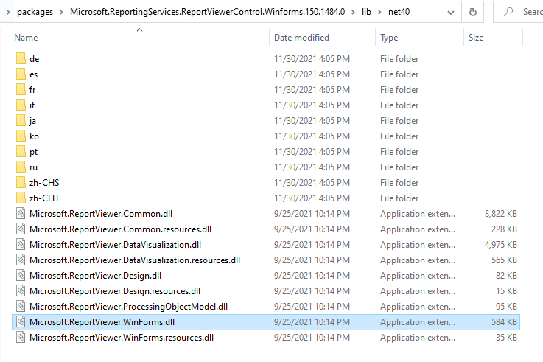Click the 565 KB size value
This screenshot has width=543, height=362.
click(504, 260)
